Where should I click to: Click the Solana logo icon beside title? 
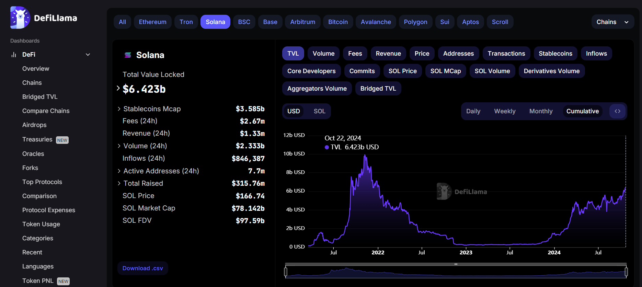coord(128,55)
